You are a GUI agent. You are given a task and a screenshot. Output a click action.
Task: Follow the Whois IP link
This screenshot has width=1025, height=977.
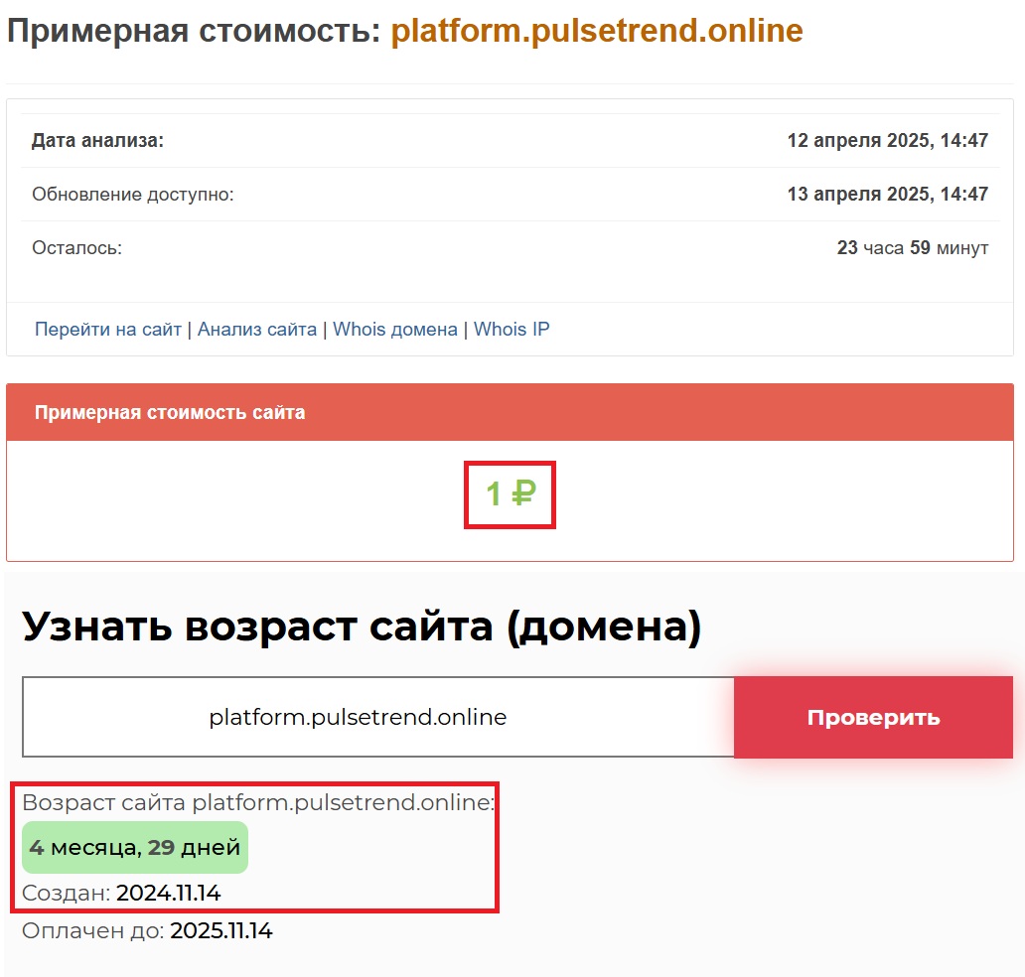click(x=512, y=330)
